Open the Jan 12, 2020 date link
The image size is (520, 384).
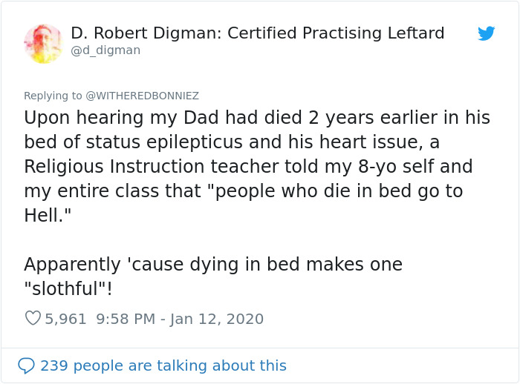(x=217, y=319)
